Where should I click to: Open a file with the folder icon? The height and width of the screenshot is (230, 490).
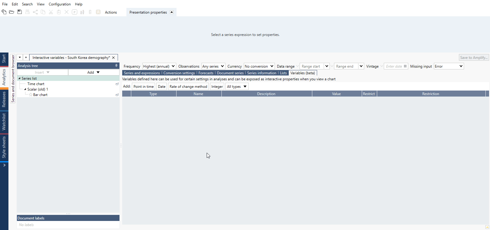pyautogui.click(x=11, y=12)
